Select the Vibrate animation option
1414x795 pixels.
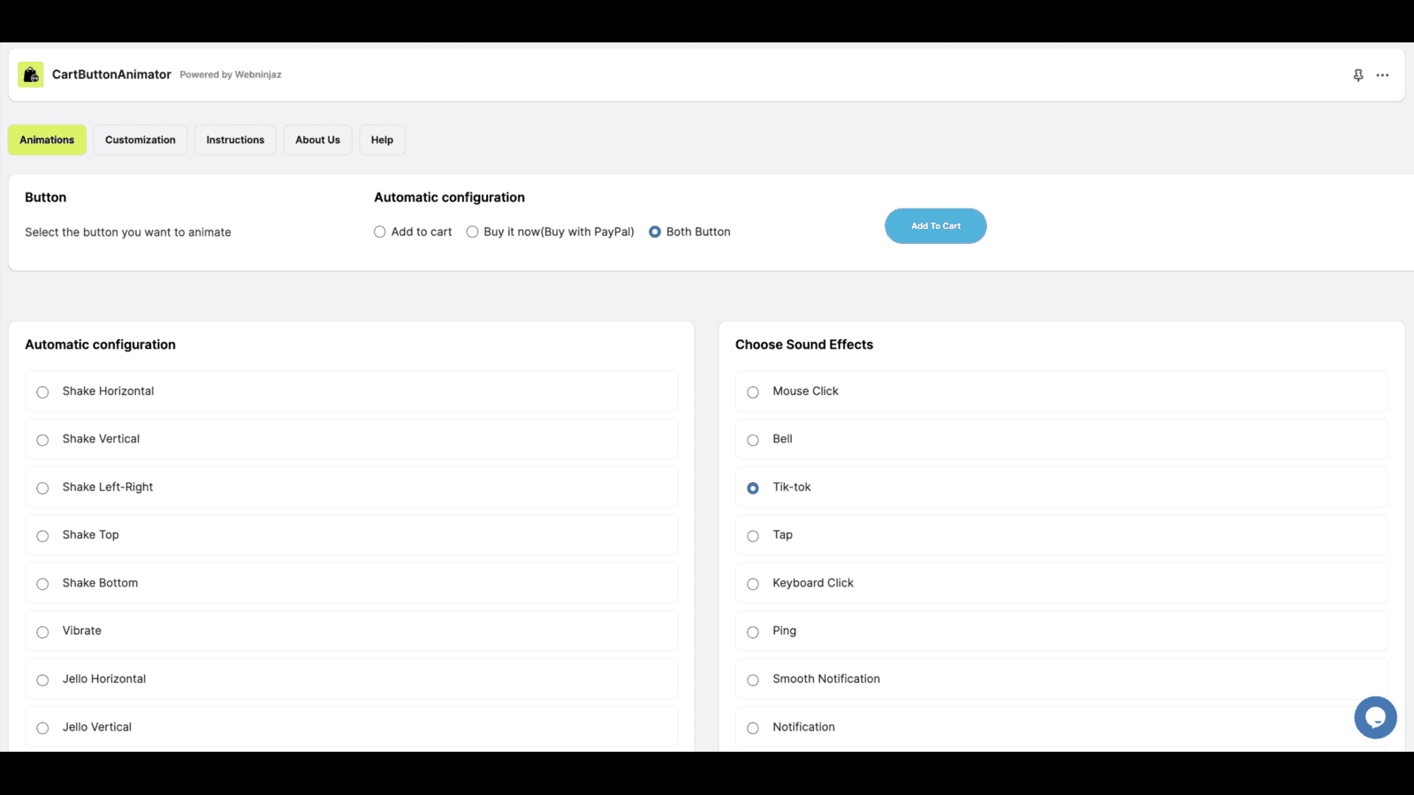coord(42,632)
